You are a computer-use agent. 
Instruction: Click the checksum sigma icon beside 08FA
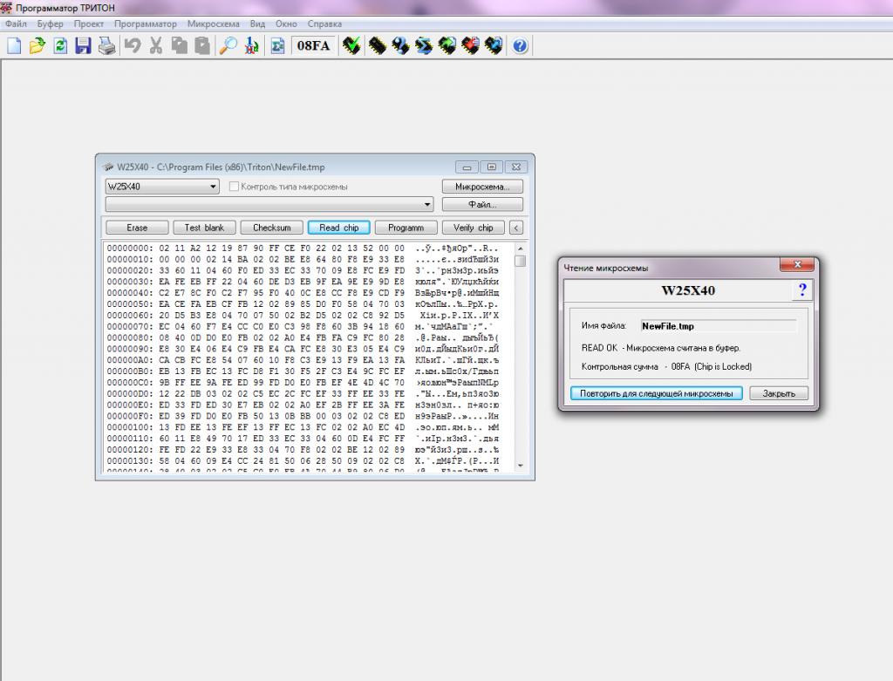click(x=277, y=46)
